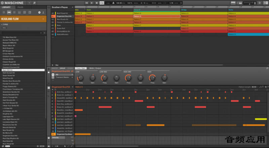Switch to the GROUP tab
This screenshot has height=148, width=269.
pos(63,68)
